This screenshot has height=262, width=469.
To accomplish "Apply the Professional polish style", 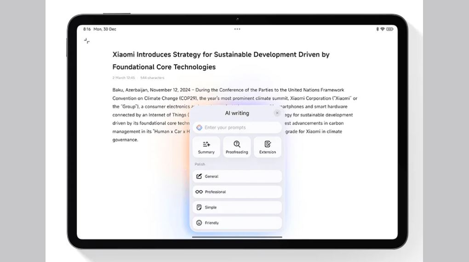I will (x=237, y=192).
